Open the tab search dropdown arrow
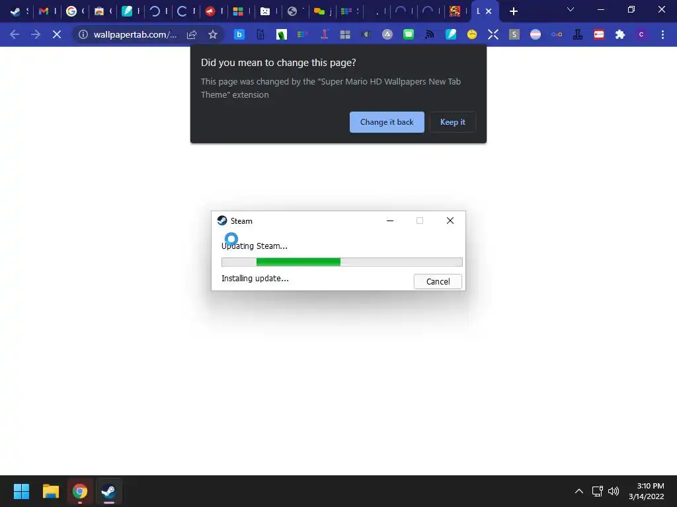The width and height of the screenshot is (677, 507). coord(571,9)
